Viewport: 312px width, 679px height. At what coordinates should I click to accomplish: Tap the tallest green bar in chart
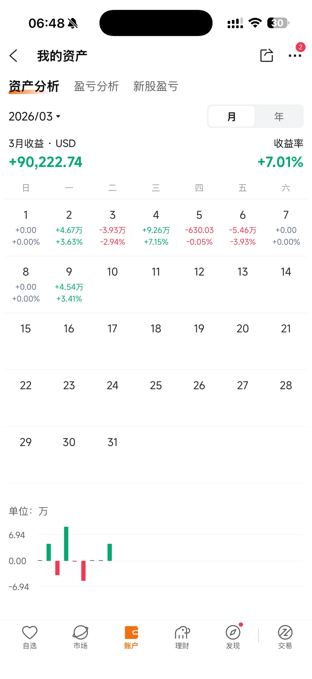(66, 544)
